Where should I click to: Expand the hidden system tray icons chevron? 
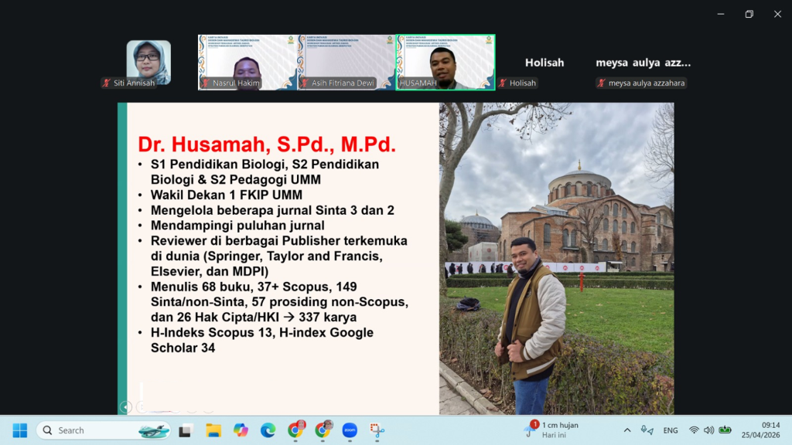(x=627, y=430)
